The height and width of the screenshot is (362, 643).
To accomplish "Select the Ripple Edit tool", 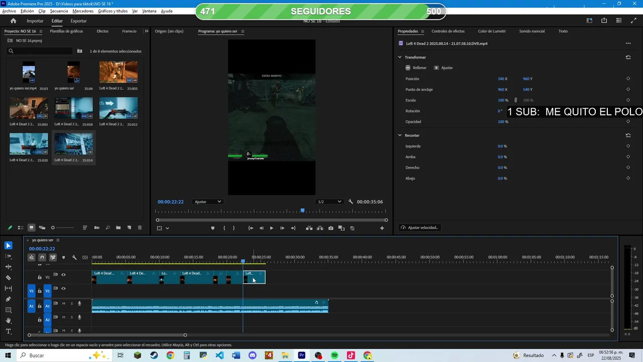I will (x=9, y=267).
